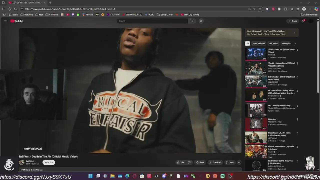320x180 pixels.
Task: Open options menu for I Confess
Action: tap(297, 119)
